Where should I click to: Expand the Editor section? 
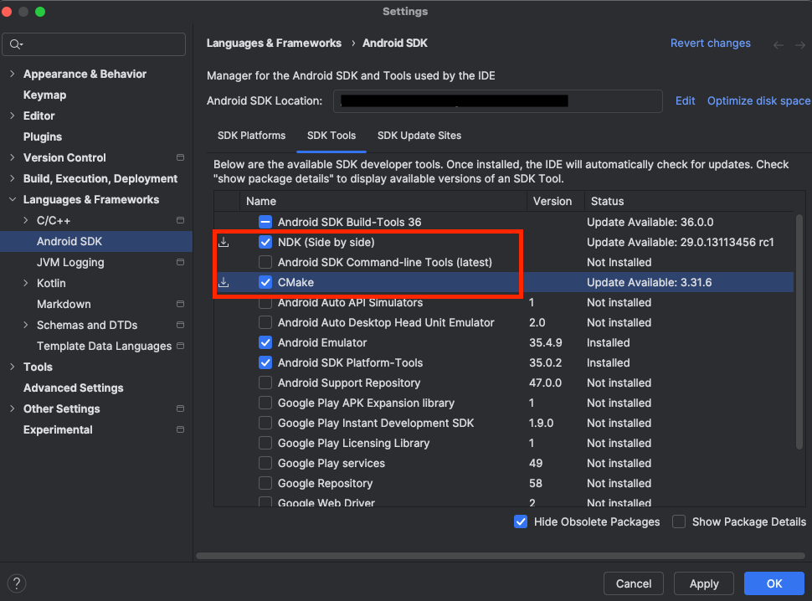click(13, 116)
